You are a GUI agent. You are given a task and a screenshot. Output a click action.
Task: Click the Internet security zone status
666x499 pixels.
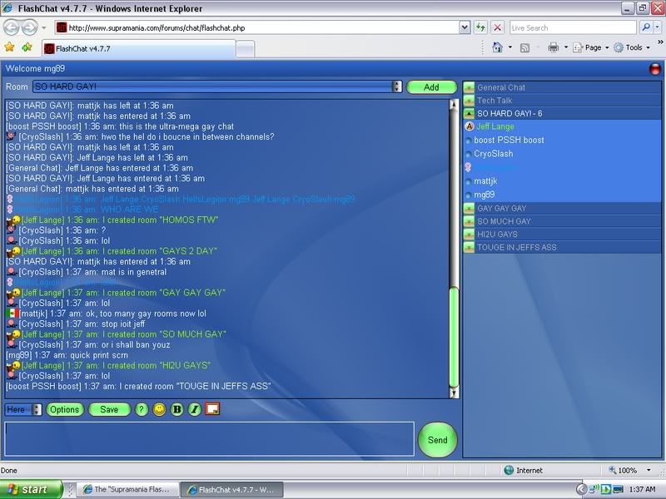click(x=524, y=470)
